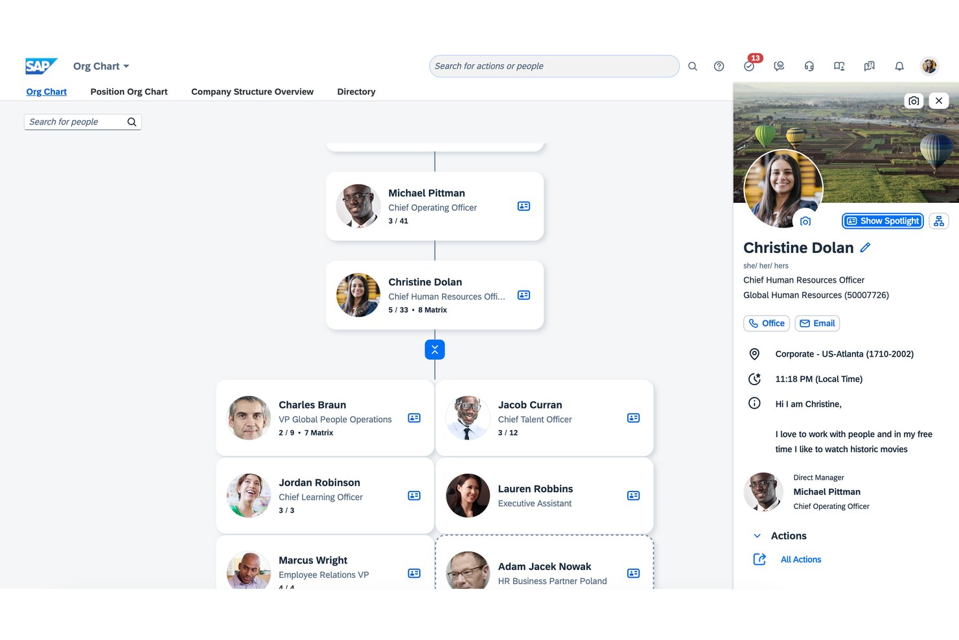Click Christine Dolan's large profile photo
Screen dimensions: 959x640
click(783, 189)
